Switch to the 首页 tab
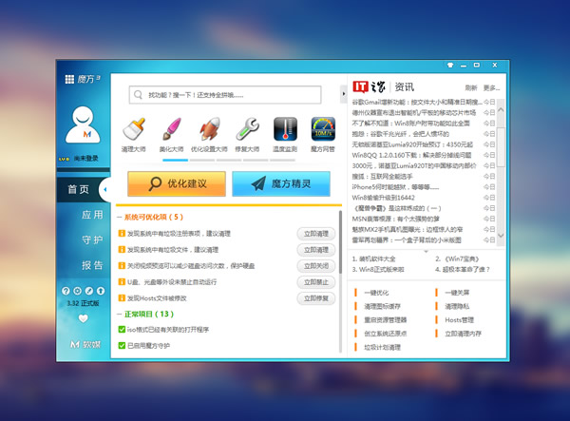The height and width of the screenshot is (421, 570). coord(78,189)
